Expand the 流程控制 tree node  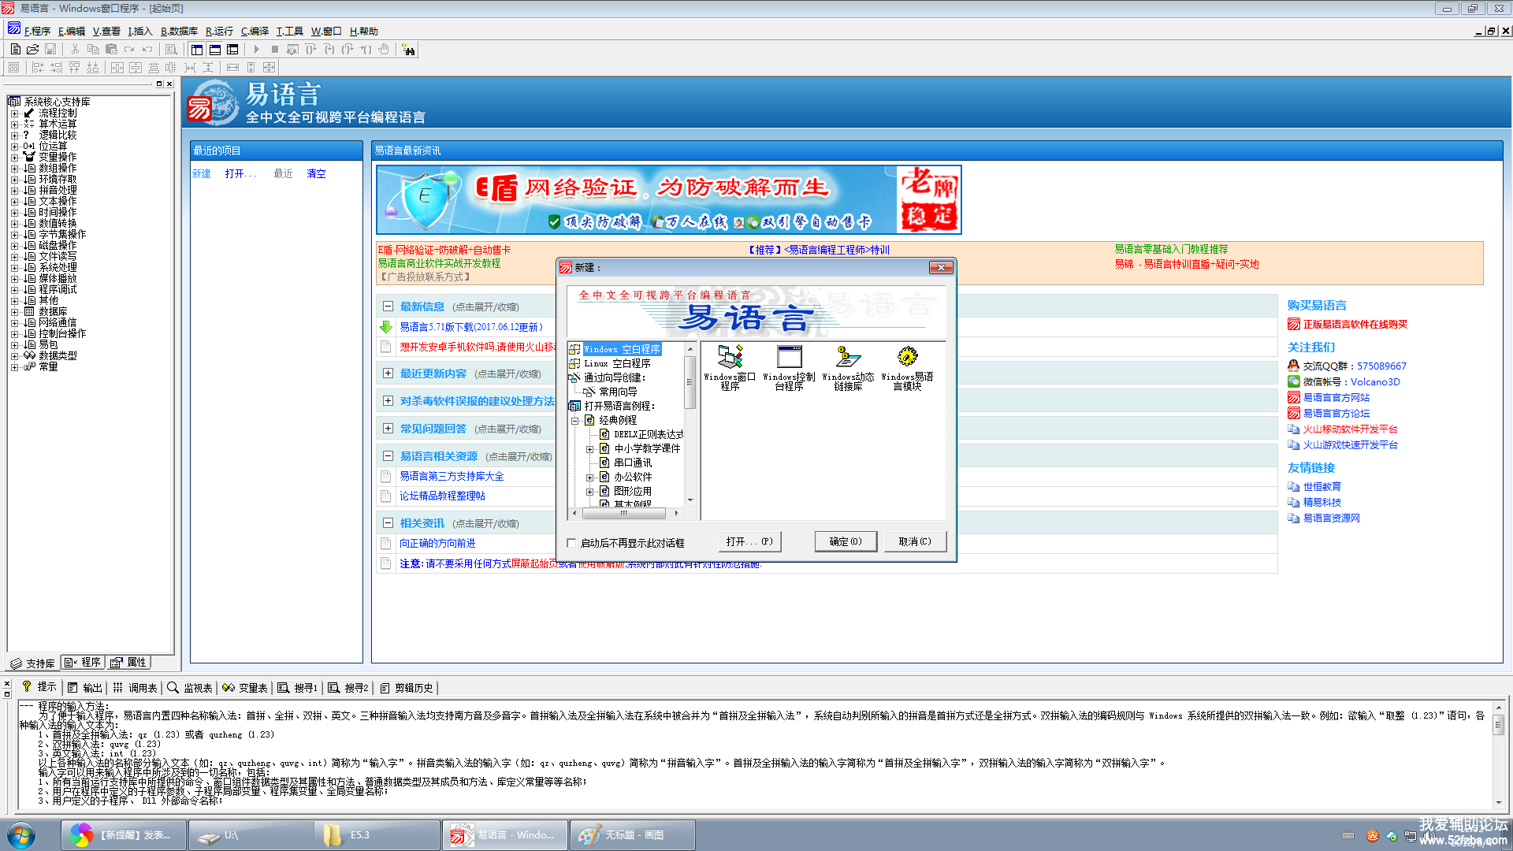14,113
